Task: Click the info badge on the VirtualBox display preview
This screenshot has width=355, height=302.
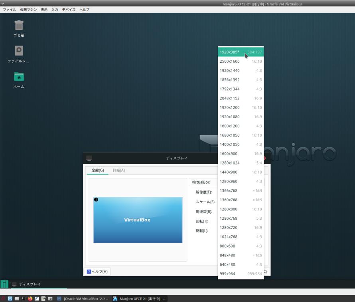Action: point(96,199)
